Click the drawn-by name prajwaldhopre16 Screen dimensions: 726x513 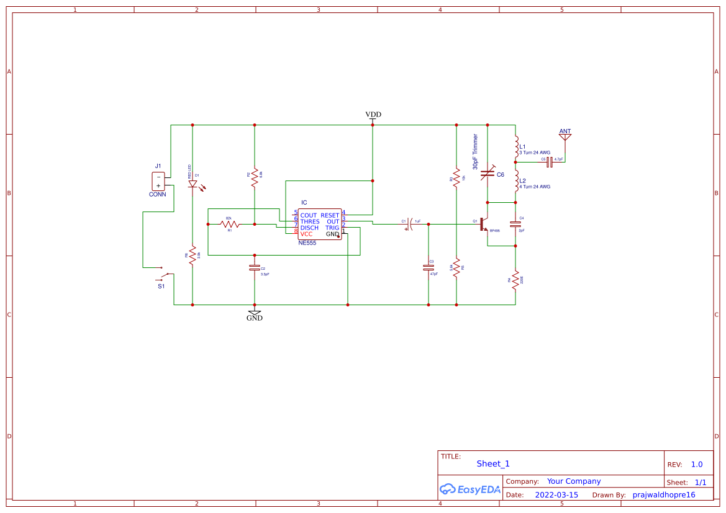click(663, 495)
